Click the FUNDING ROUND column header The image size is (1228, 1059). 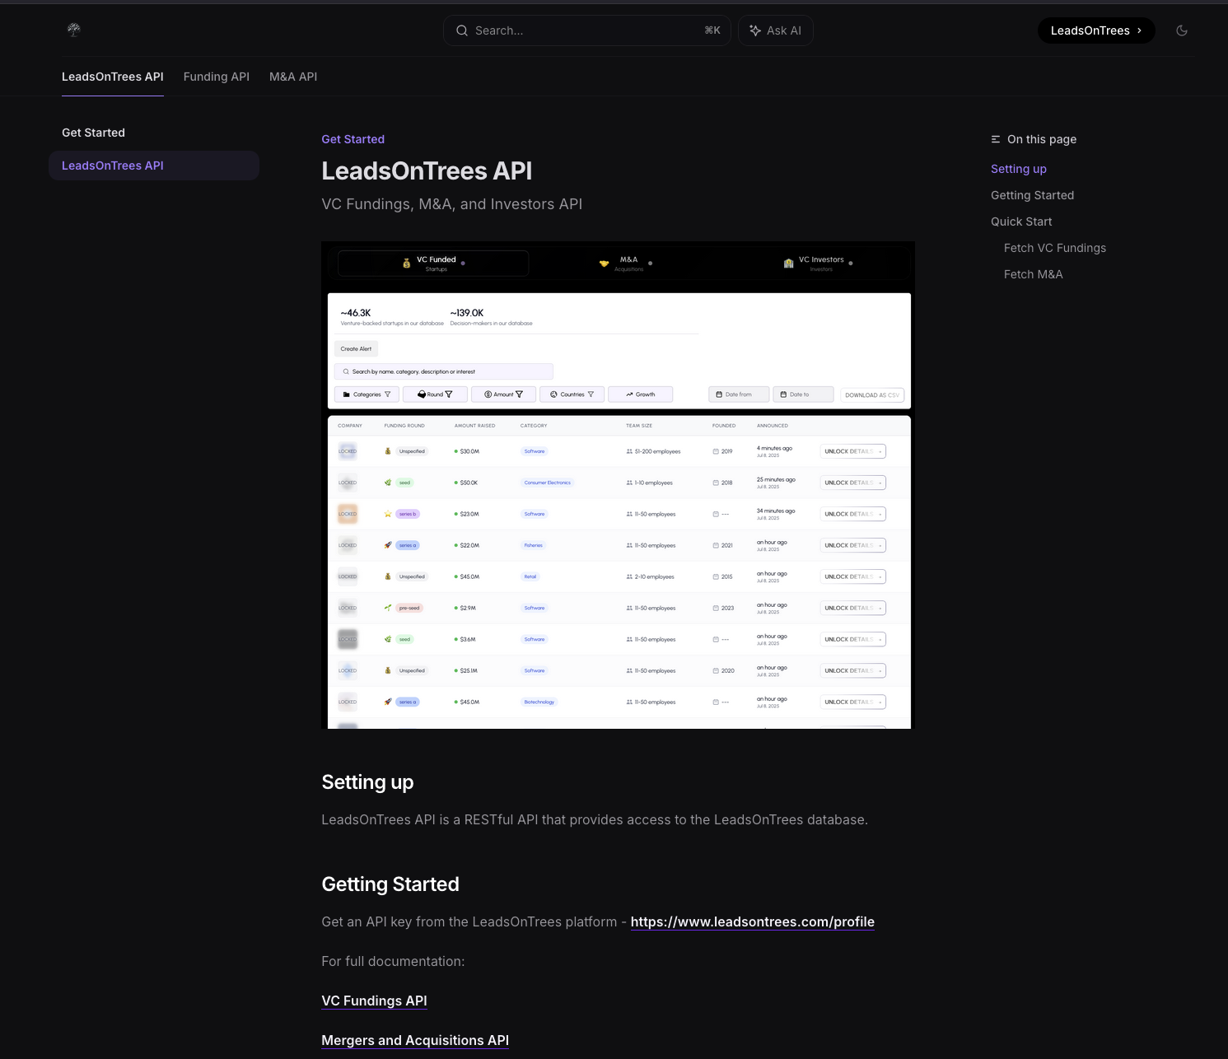(x=404, y=426)
